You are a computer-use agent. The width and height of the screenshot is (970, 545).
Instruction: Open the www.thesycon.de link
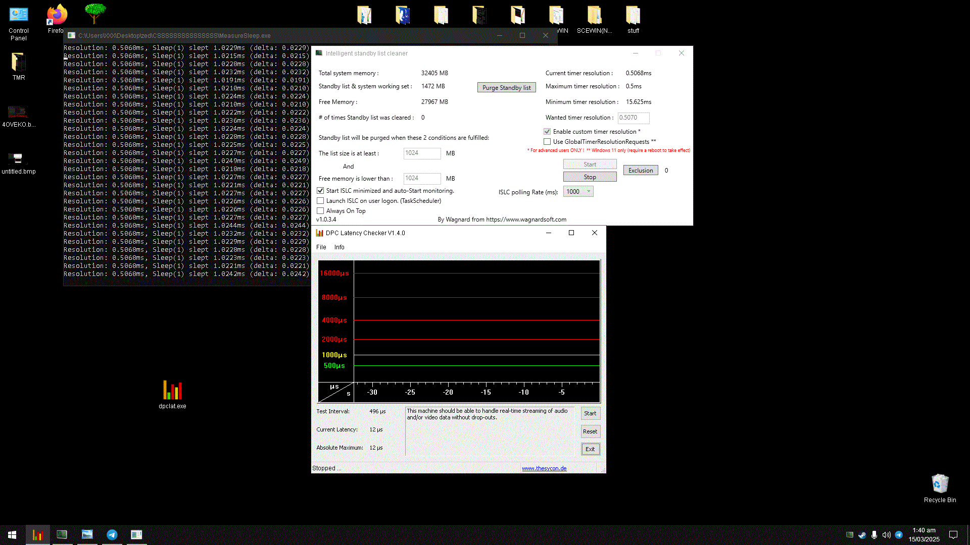pos(544,468)
